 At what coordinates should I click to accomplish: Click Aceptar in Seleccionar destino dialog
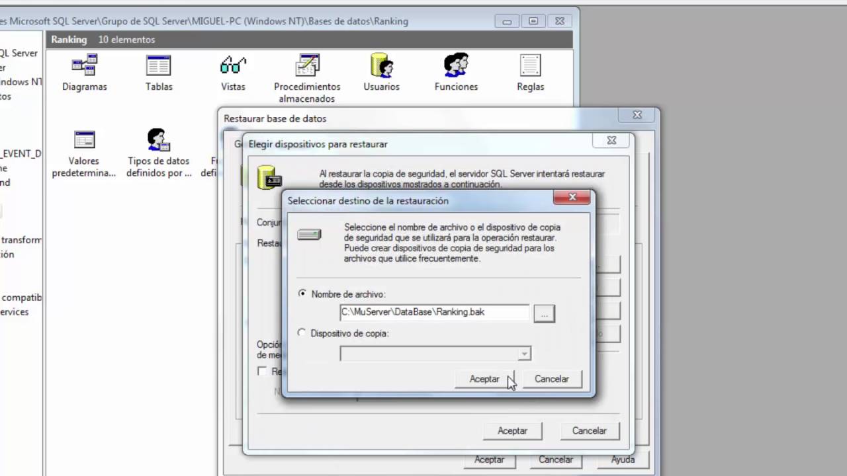[x=484, y=379]
